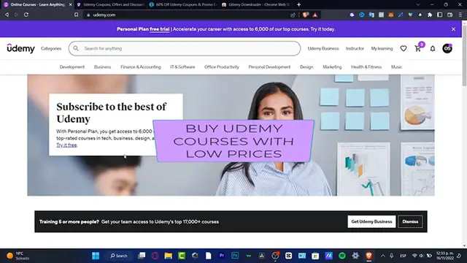Select the Music category
The image size is (467, 263).
tap(396, 67)
